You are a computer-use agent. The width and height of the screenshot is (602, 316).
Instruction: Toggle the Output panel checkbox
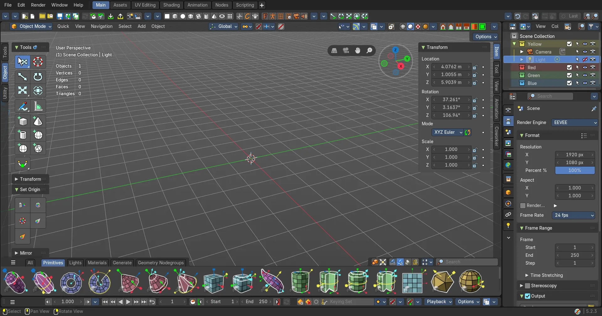coord(528,296)
